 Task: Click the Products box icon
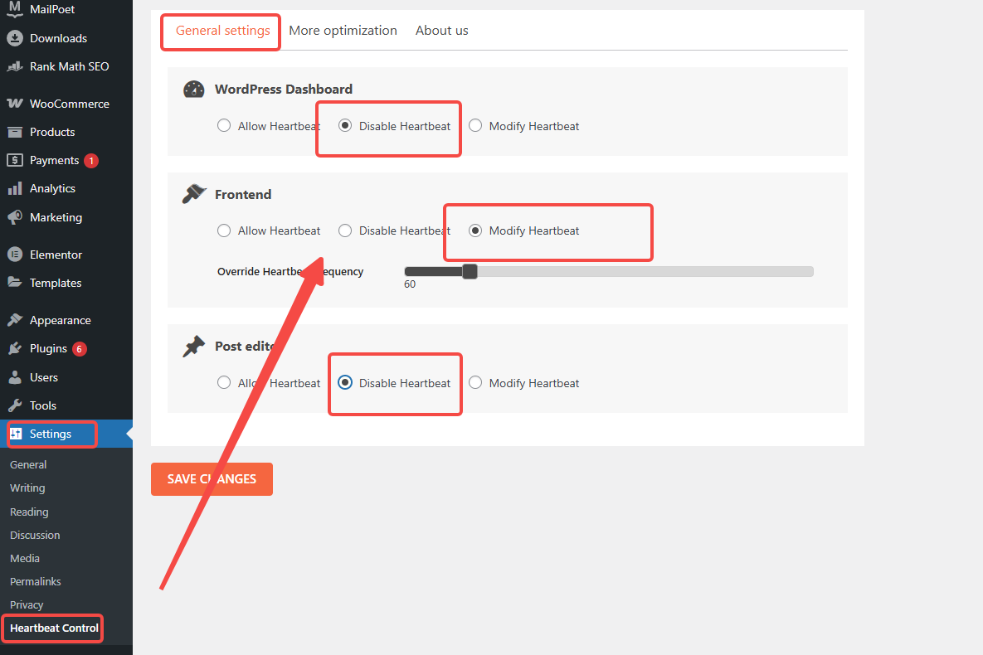tap(15, 133)
